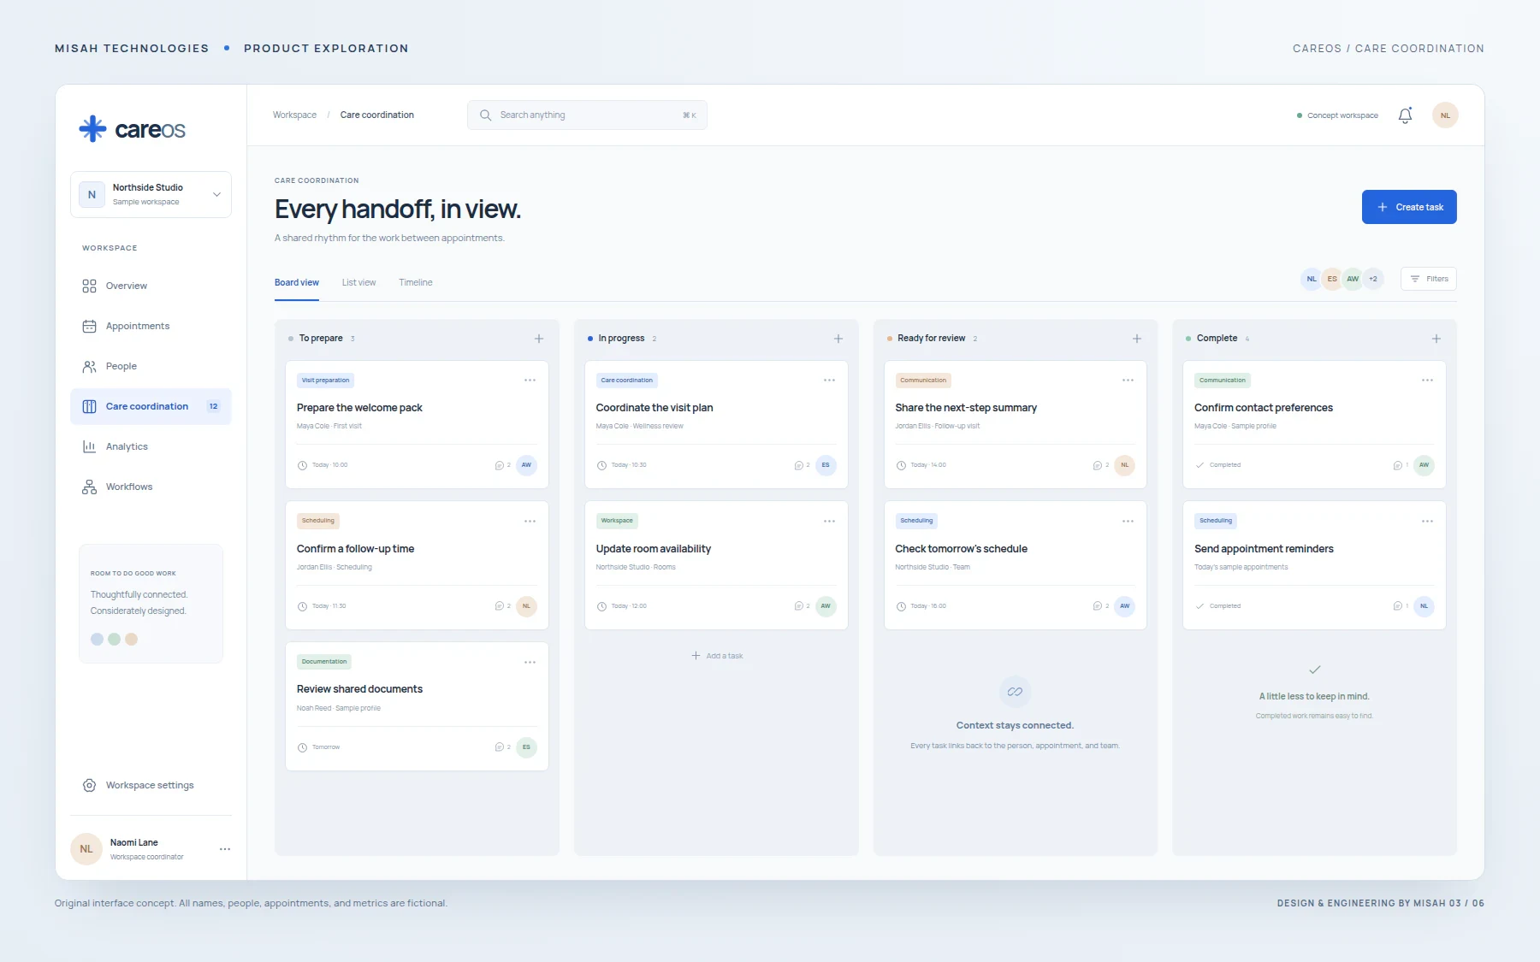The height and width of the screenshot is (962, 1540).
Task: Open the Filters menu
Action: [x=1429, y=279]
